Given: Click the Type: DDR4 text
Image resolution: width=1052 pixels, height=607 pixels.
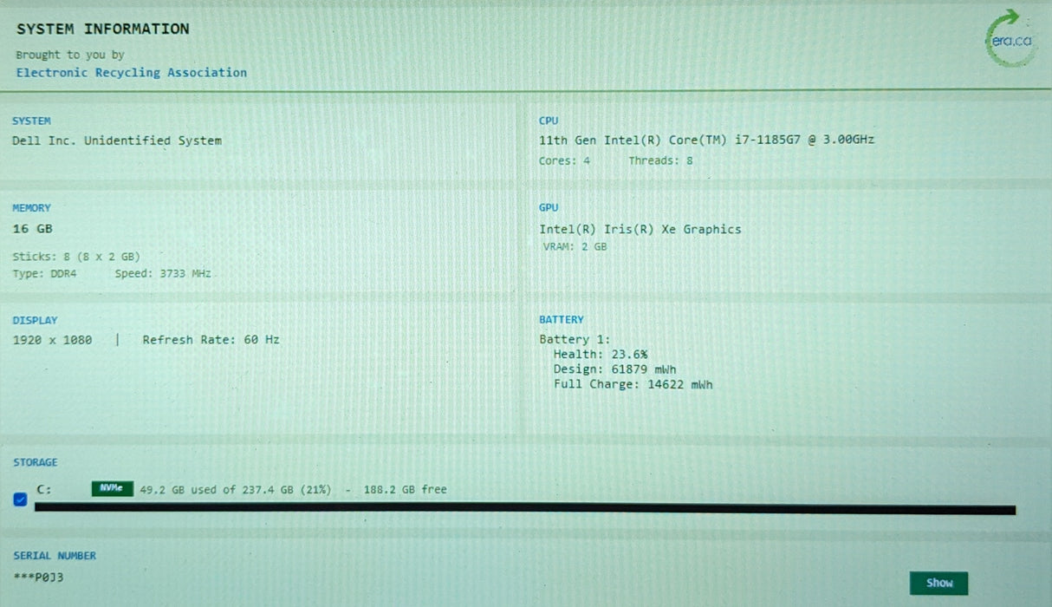Looking at the screenshot, I should point(44,274).
